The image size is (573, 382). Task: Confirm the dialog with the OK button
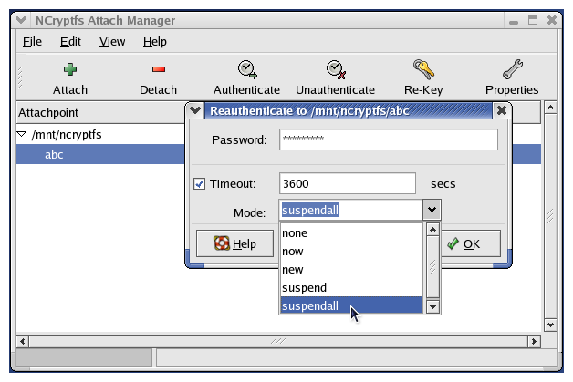tap(471, 243)
